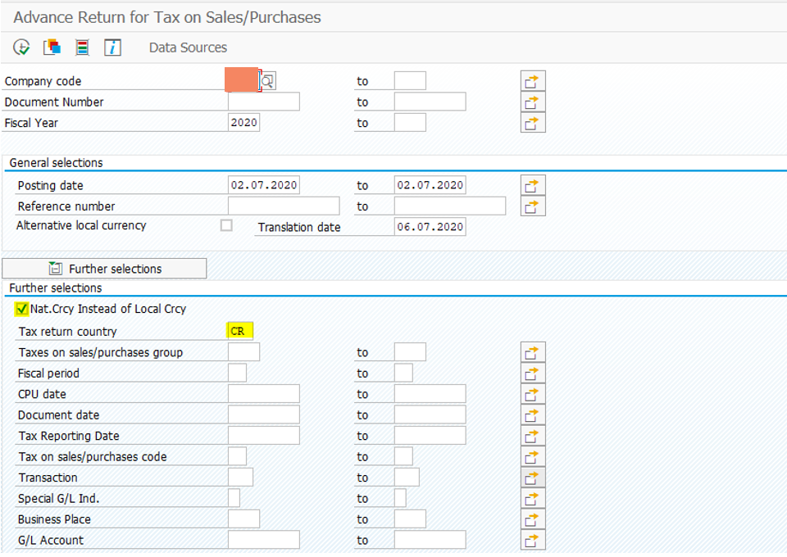Open multiple selection for Transaction
Screen dimensions: 787x557
(x=533, y=478)
